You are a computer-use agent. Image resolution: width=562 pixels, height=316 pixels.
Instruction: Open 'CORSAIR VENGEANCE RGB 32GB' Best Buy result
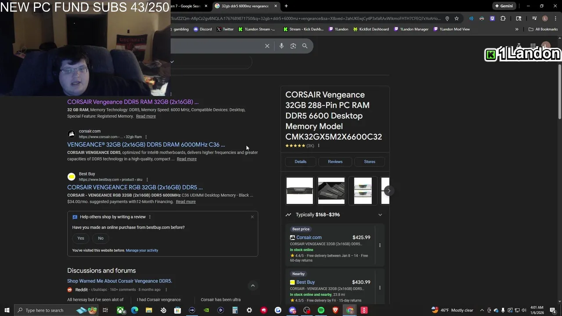click(x=135, y=187)
